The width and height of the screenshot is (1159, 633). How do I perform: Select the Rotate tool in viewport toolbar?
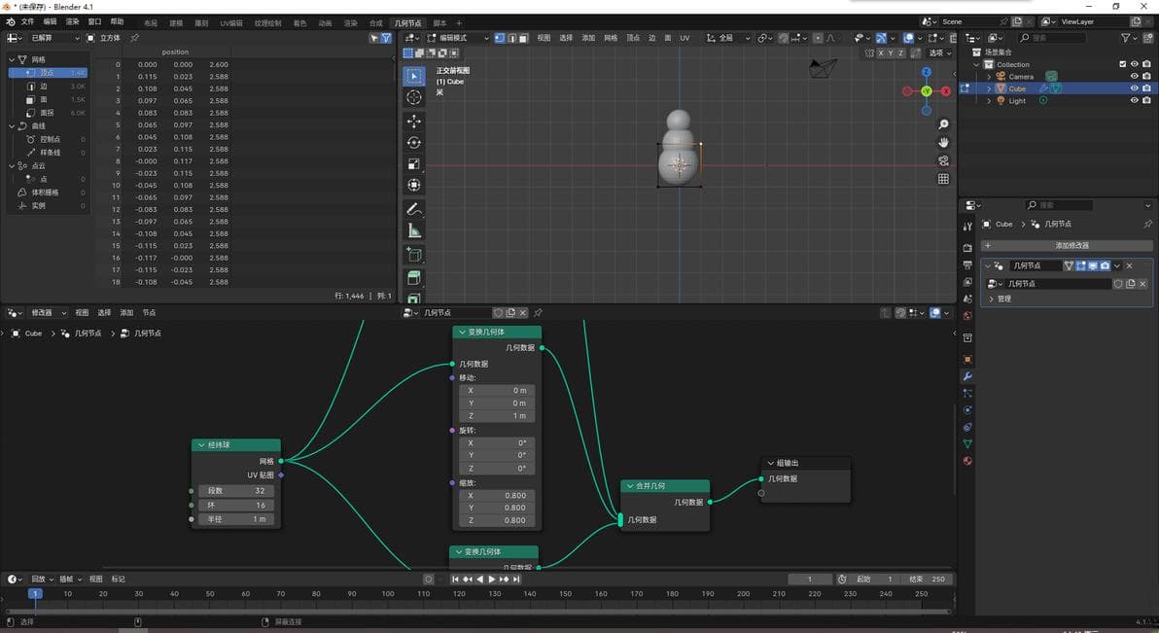click(414, 143)
